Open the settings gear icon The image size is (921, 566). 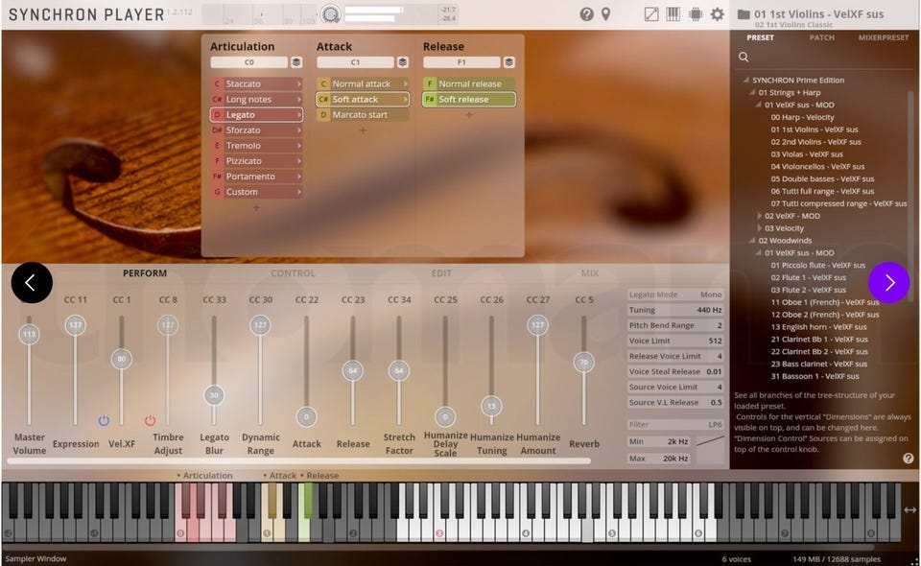(x=718, y=14)
